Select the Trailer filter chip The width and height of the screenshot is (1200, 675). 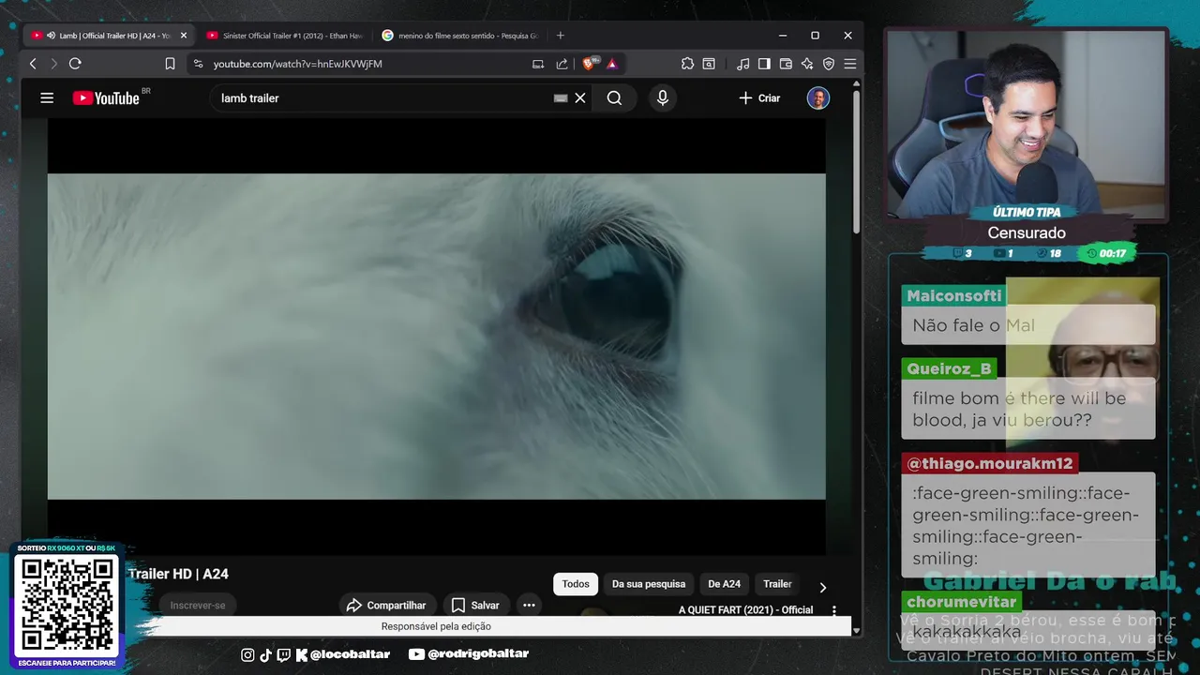click(x=777, y=584)
